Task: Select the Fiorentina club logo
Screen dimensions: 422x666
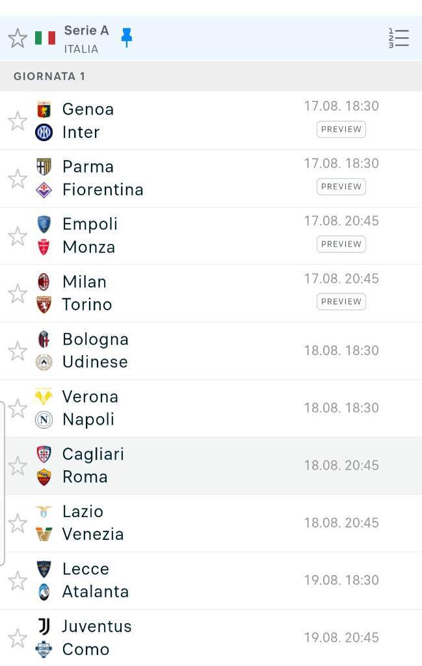Action: tap(44, 190)
